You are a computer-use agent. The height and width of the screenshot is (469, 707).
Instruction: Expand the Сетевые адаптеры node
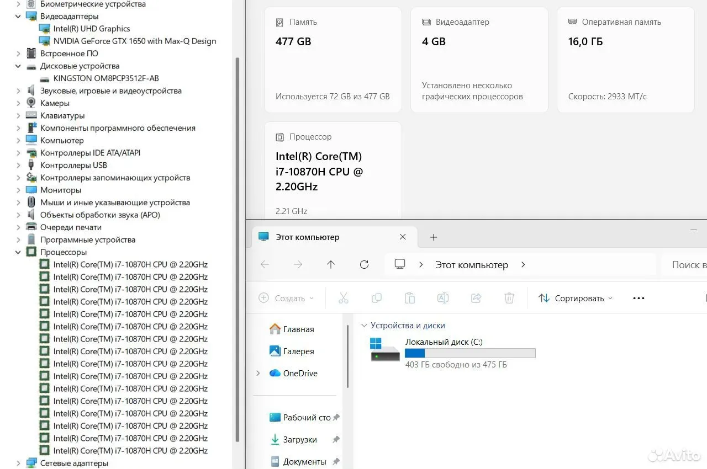point(18,463)
